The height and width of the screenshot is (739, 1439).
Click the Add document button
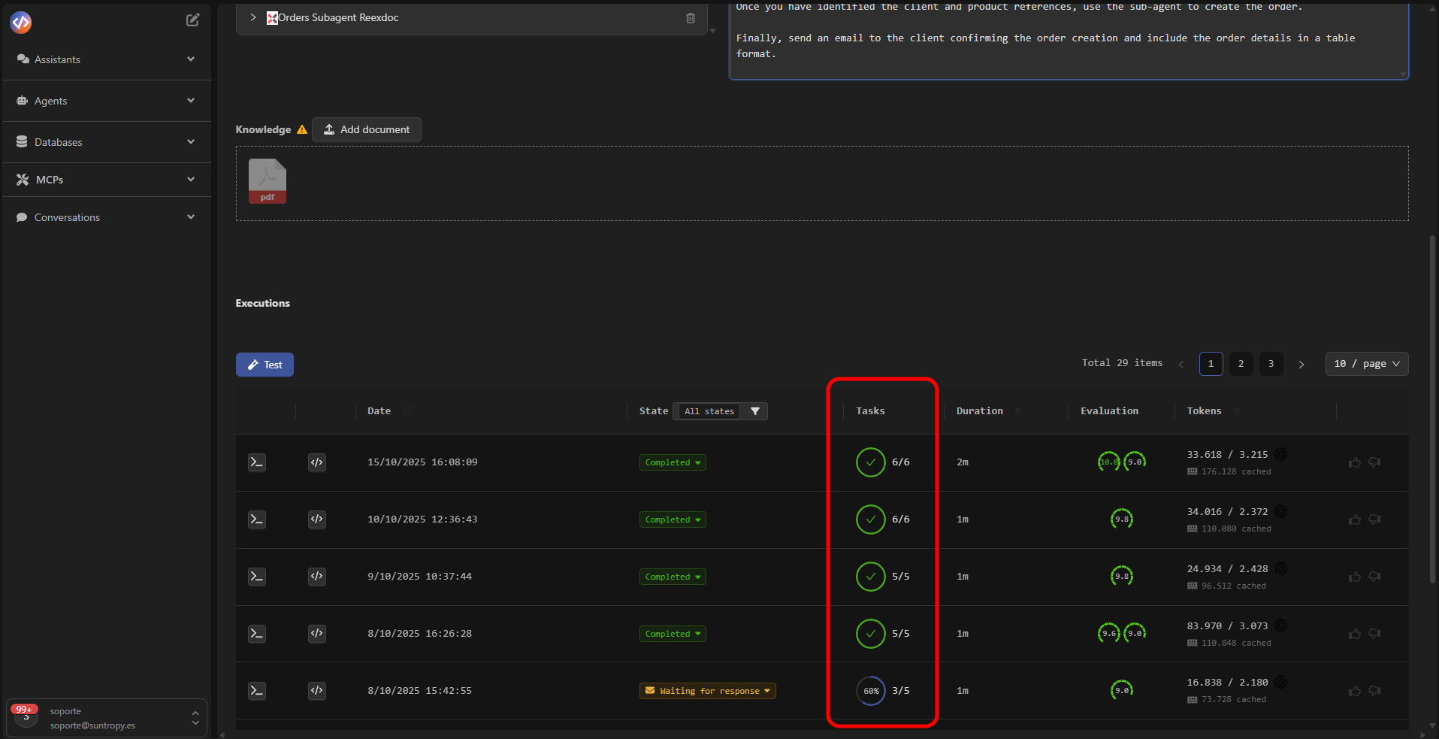(x=367, y=129)
